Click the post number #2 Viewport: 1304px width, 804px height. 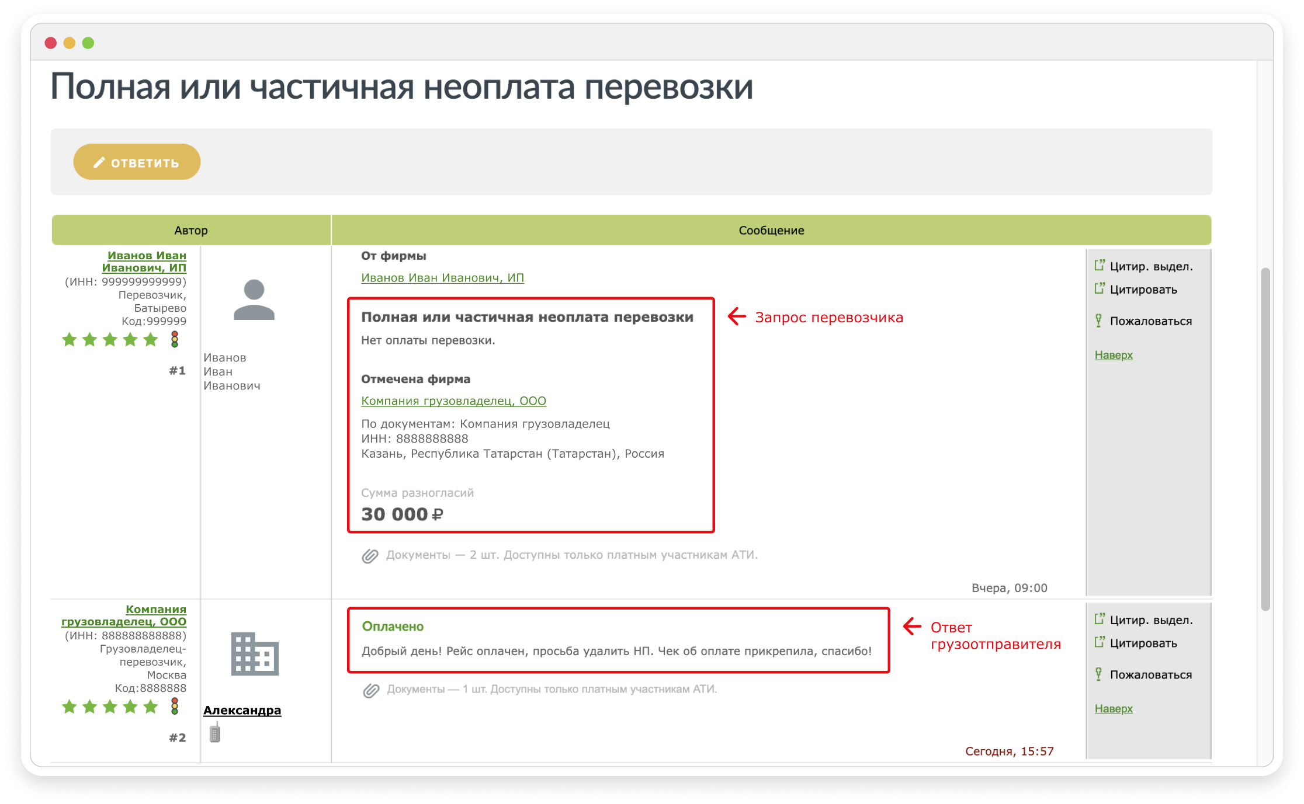(177, 738)
